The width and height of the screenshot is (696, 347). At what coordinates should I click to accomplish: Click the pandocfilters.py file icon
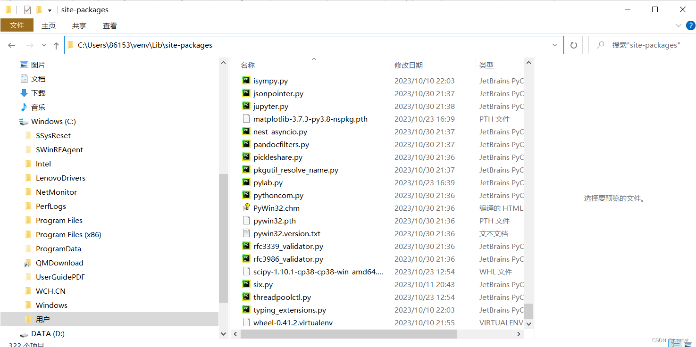246,144
